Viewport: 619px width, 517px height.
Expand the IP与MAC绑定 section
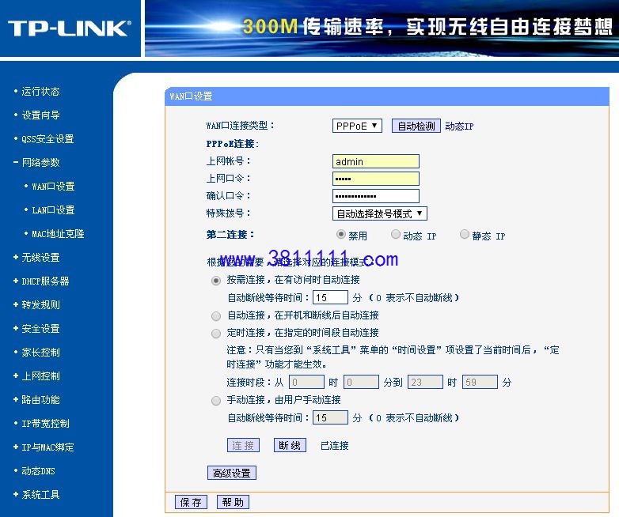point(47,447)
